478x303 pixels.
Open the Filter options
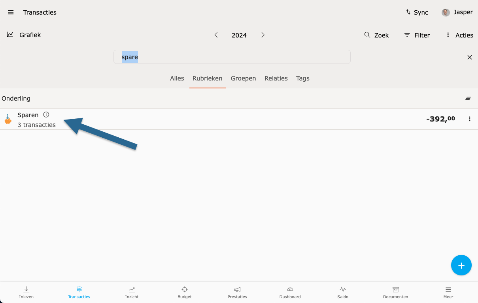[x=417, y=35]
